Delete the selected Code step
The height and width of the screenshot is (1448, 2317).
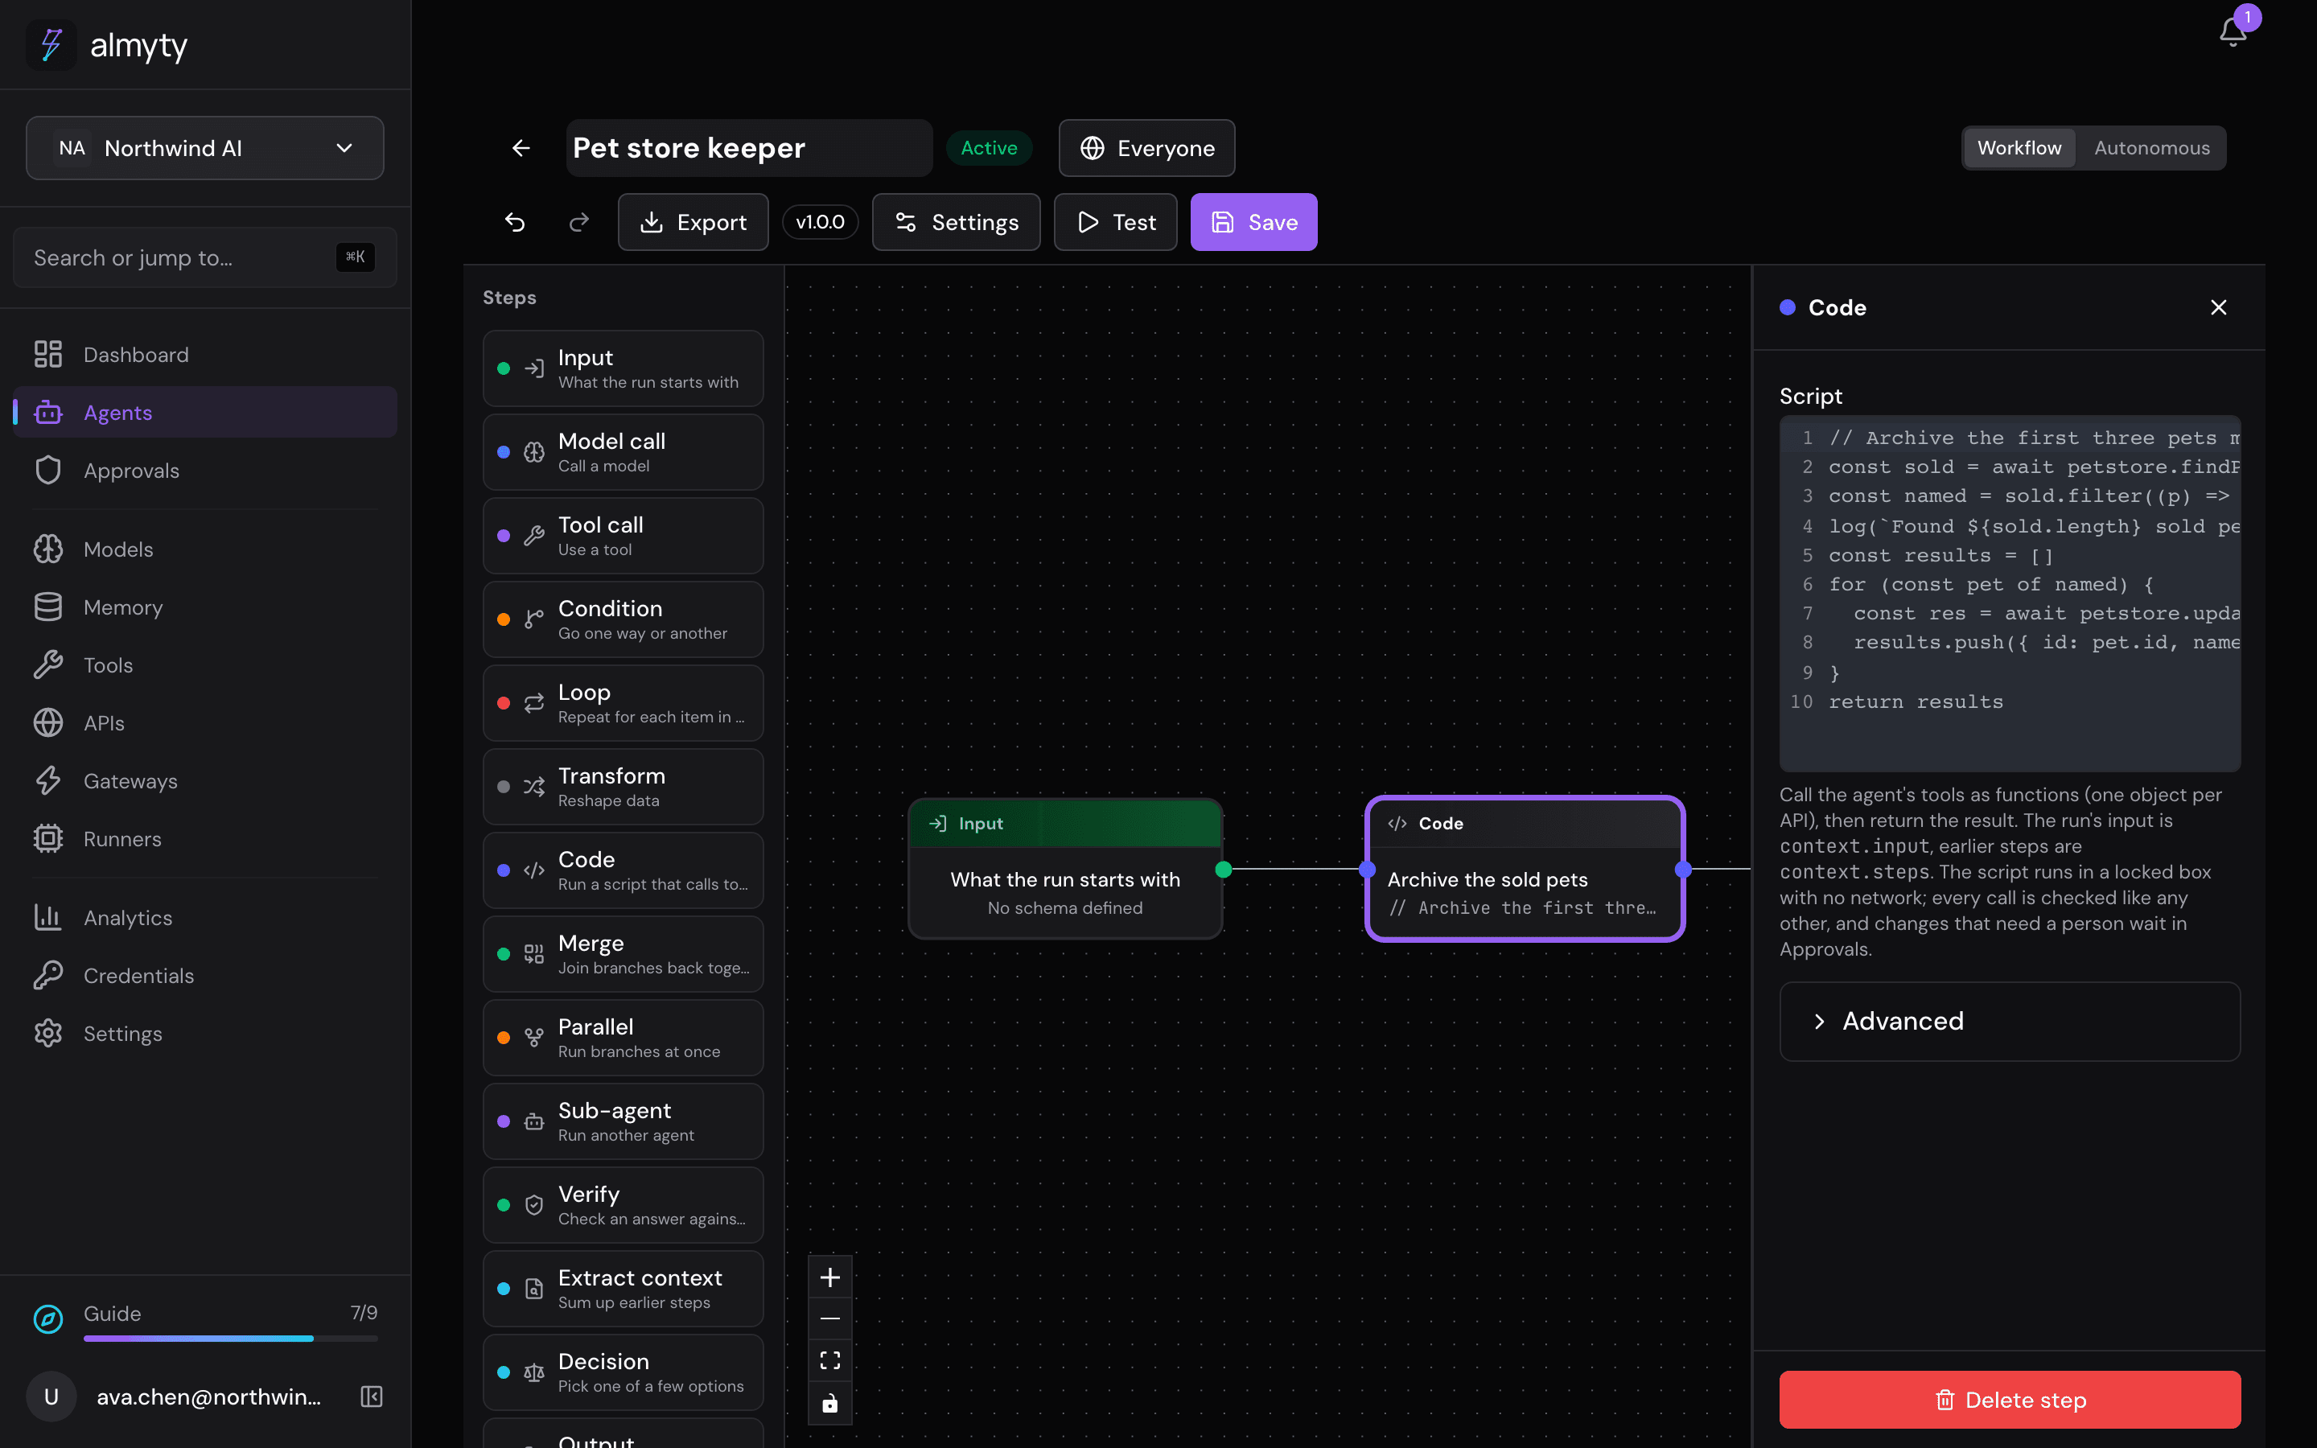(x=2009, y=1399)
